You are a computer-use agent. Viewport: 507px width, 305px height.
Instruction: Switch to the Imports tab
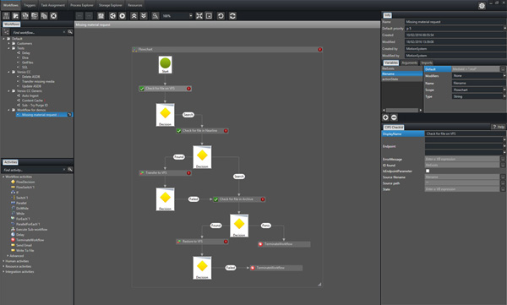(x=427, y=63)
